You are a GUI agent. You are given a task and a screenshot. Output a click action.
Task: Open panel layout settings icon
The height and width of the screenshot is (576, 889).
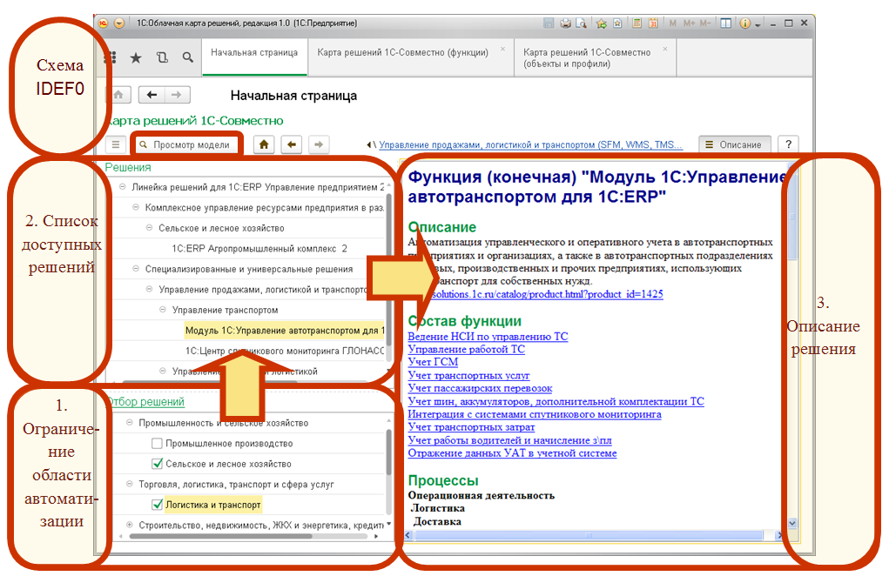pos(725,23)
